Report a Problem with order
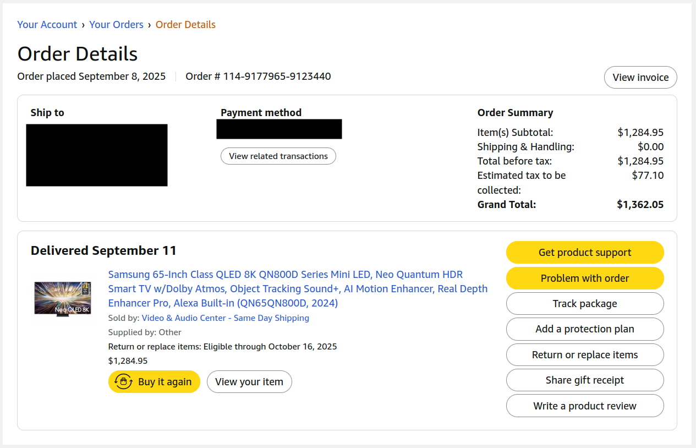The width and height of the screenshot is (696, 448). [x=584, y=278]
